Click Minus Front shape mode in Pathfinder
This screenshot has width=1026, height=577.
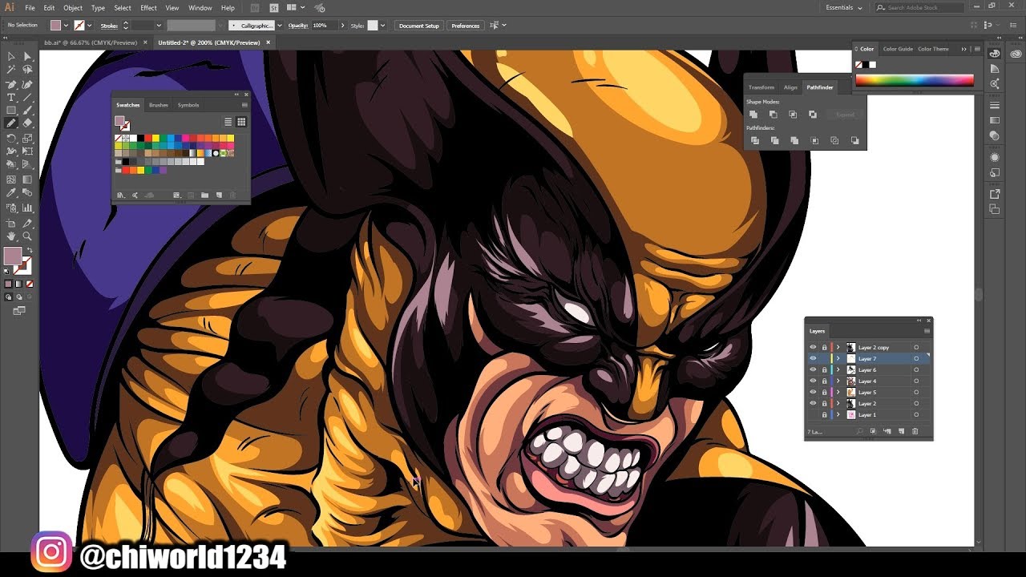pos(774,115)
